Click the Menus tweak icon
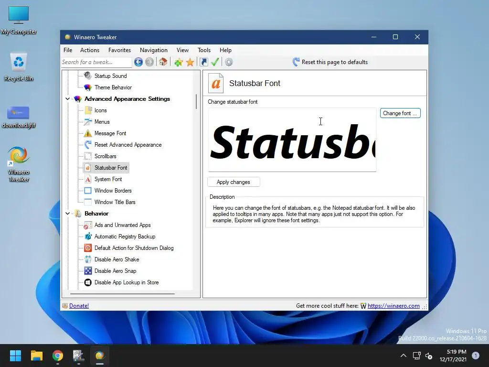Screen dimensions: 489x367 88,122
